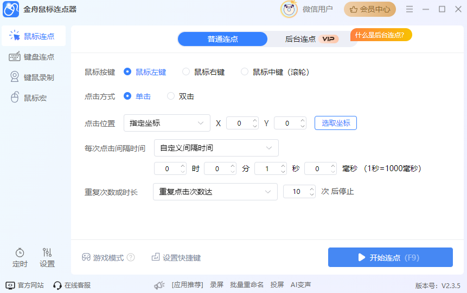Click the 什么是后台连点? help badge
The width and height of the screenshot is (467, 293).
[x=381, y=35]
